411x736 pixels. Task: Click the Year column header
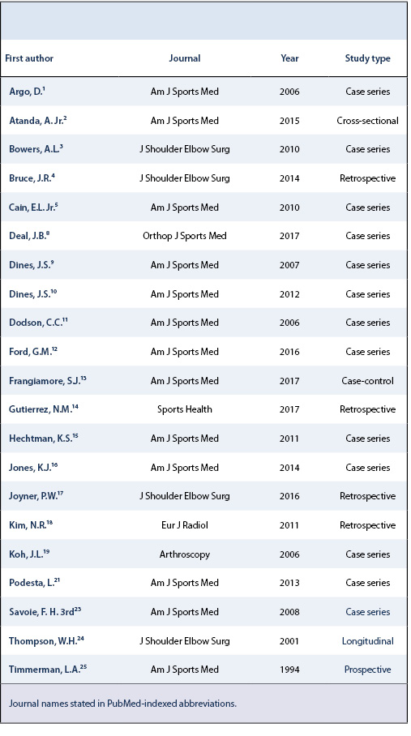pyautogui.click(x=289, y=58)
